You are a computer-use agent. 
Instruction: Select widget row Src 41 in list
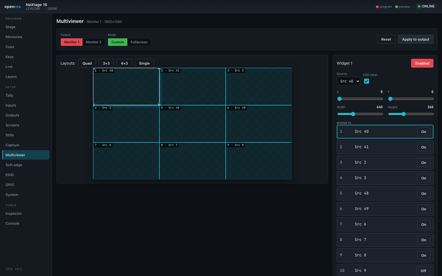pyautogui.click(x=385, y=147)
